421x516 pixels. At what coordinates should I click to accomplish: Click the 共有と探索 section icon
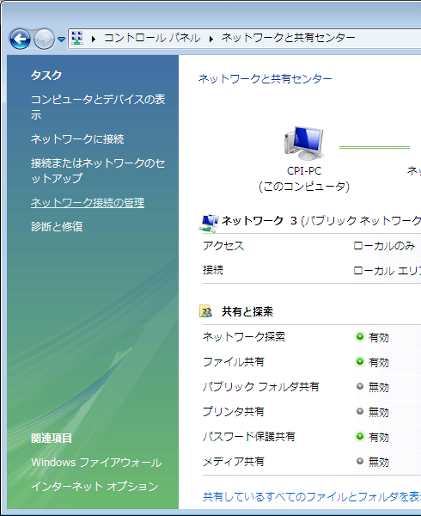point(205,311)
